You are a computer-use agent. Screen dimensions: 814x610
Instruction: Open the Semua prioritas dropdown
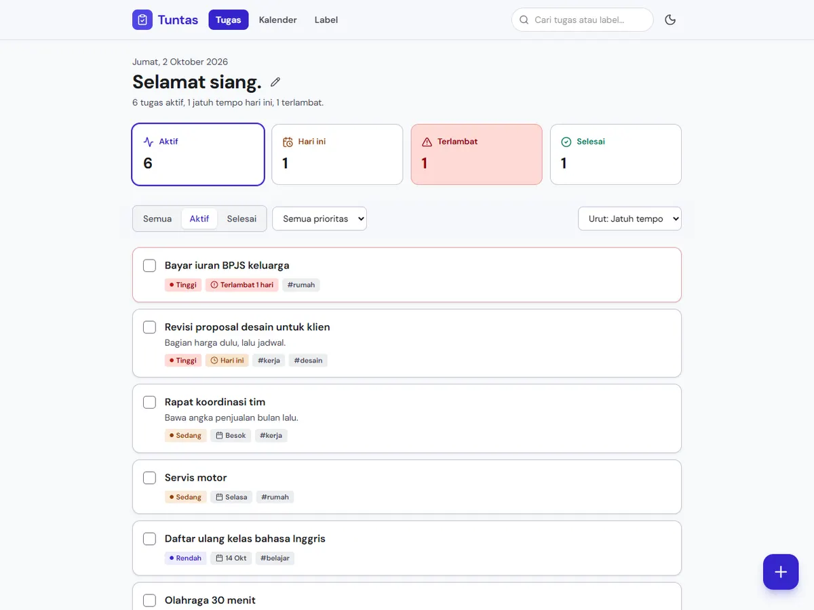coord(319,218)
